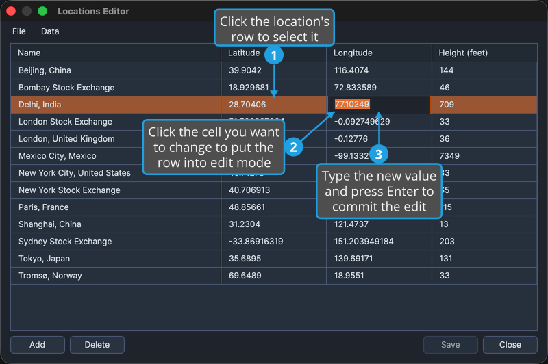Select the Beijing, China row
The height and width of the screenshot is (364, 548).
[273, 70]
